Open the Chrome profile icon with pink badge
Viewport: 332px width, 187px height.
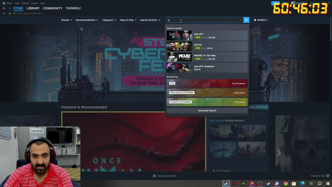(x=252, y=184)
